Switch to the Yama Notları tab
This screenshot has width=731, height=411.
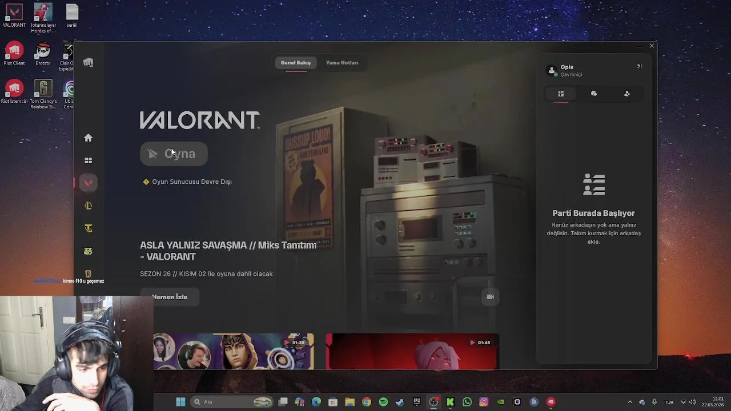[x=342, y=63]
